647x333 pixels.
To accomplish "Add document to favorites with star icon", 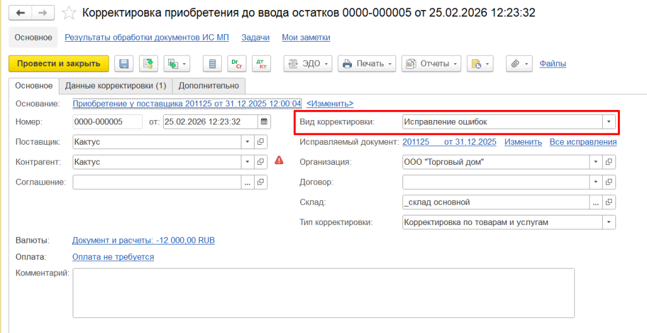I will 71,13.
